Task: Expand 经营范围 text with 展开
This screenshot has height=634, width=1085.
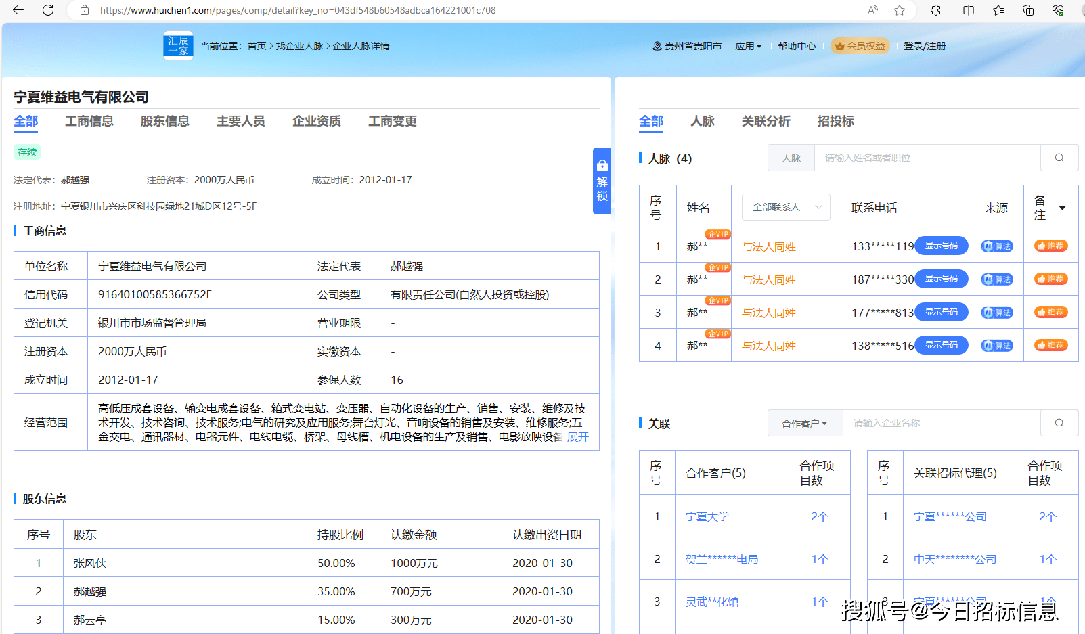Action: tap(577, 437)
